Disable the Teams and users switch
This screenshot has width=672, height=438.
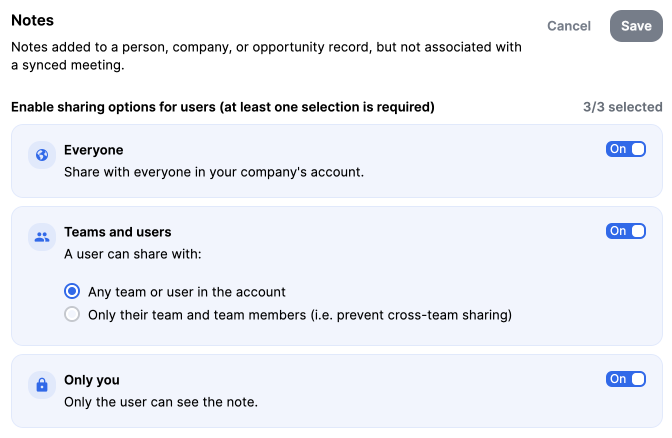[626, 231]
